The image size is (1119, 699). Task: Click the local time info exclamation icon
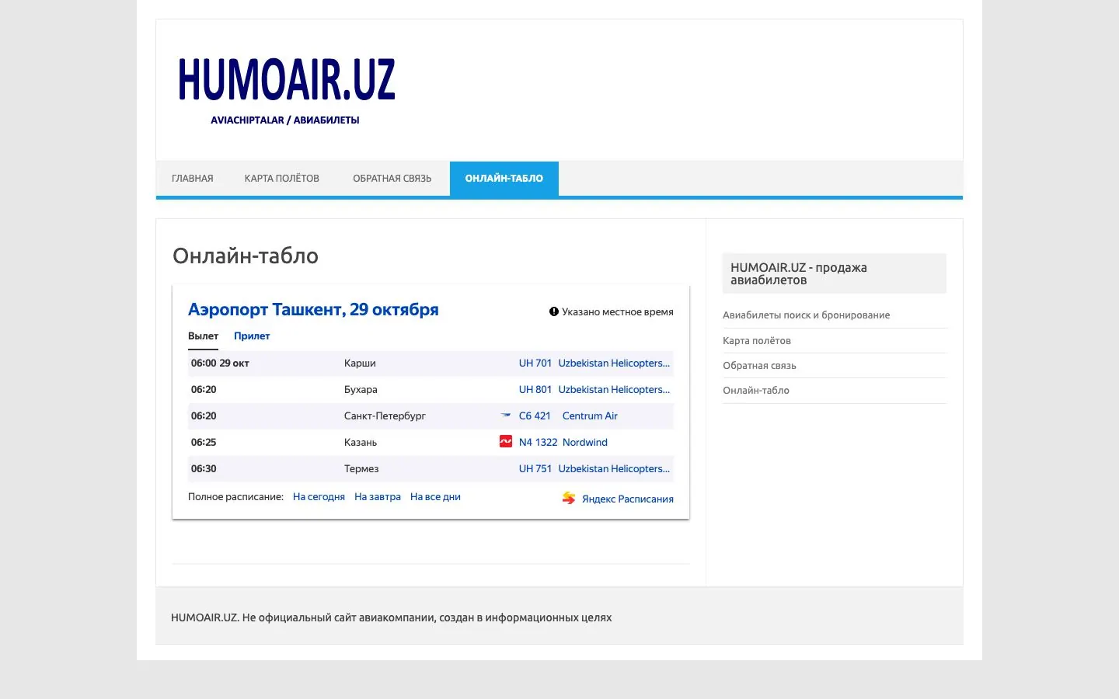(554, 311)
